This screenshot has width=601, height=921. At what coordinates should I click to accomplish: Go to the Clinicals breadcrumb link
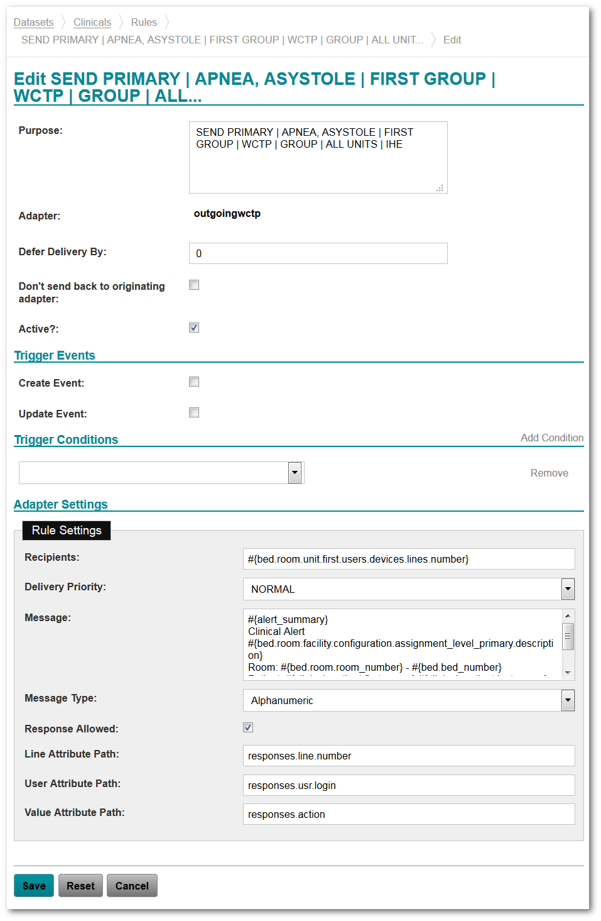coord(92,22)
